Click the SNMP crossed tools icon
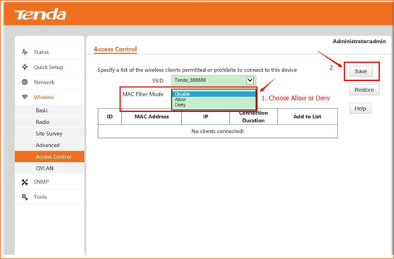Image resolution: width=394 pixels, height=259 pixels. pos(25,182)
